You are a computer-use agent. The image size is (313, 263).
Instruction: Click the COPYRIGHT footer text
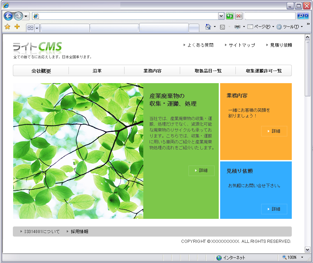(236, 241)
